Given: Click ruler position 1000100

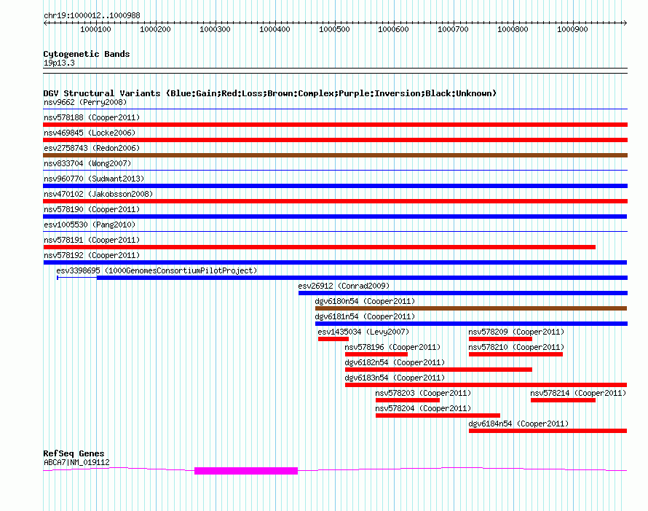Looking at the screenshot, I should pyautogui.click(x=95, y=29).
